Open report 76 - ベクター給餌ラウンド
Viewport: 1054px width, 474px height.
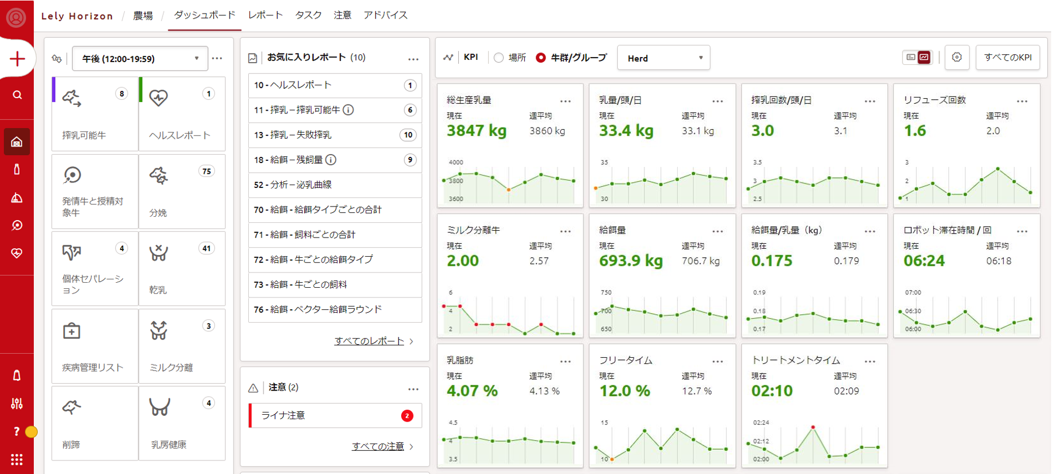coord(335,309)
